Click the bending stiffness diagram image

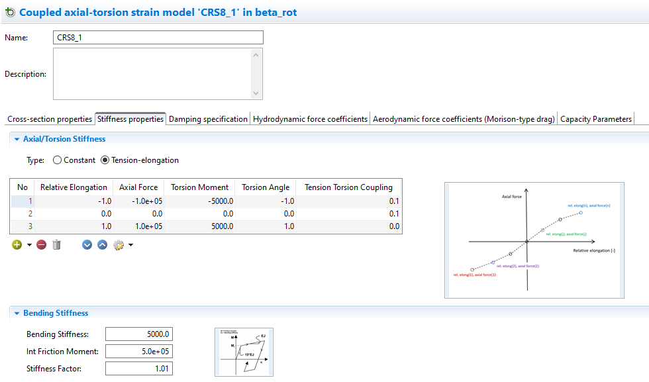coord(244,352)
